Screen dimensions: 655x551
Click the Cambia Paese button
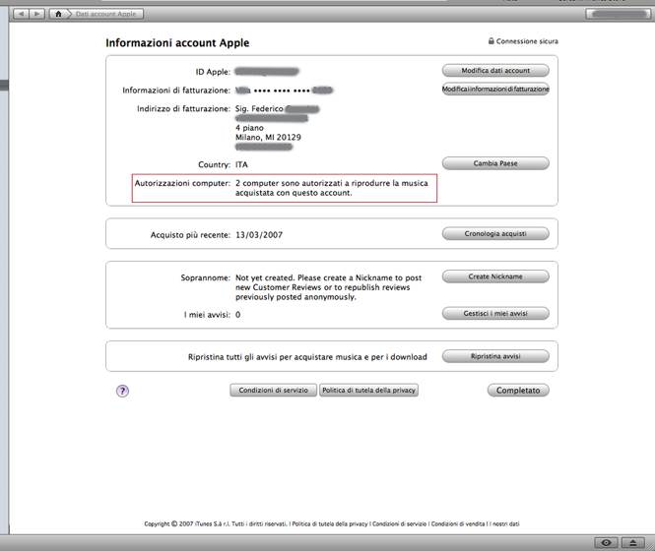[x=495, y=163]
